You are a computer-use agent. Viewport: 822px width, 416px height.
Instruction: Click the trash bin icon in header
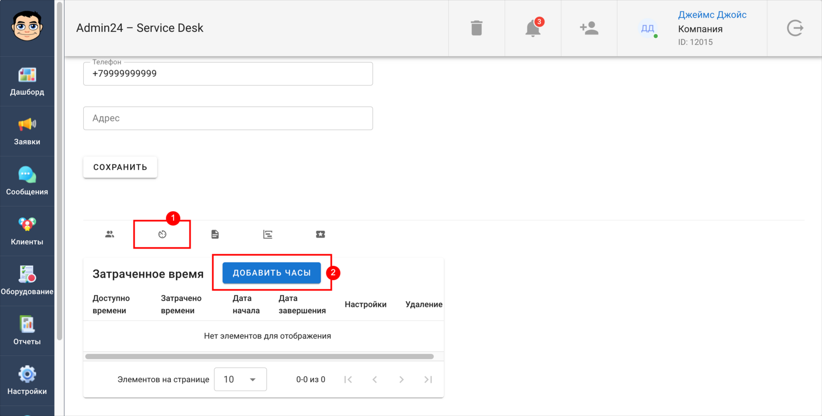coord(477,28)
